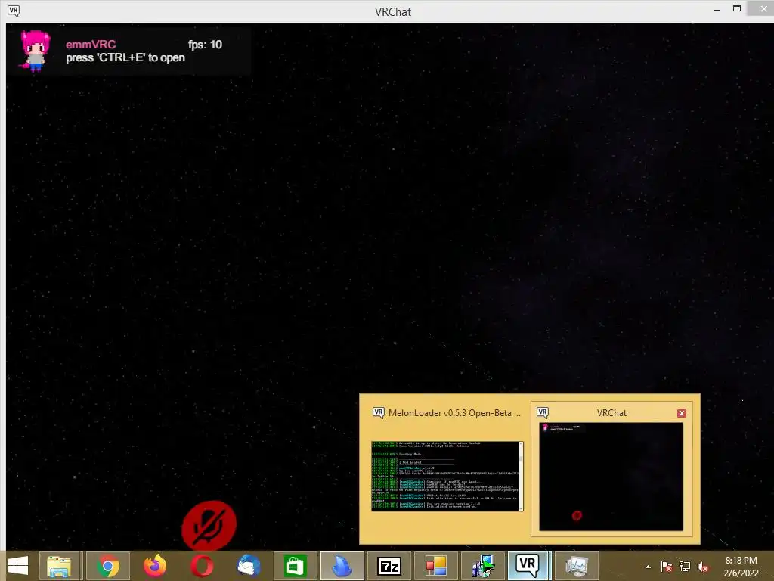The image size is (774, 581).
Task: Click "press 'CTRL+E' to open" text
Action: 125,57
